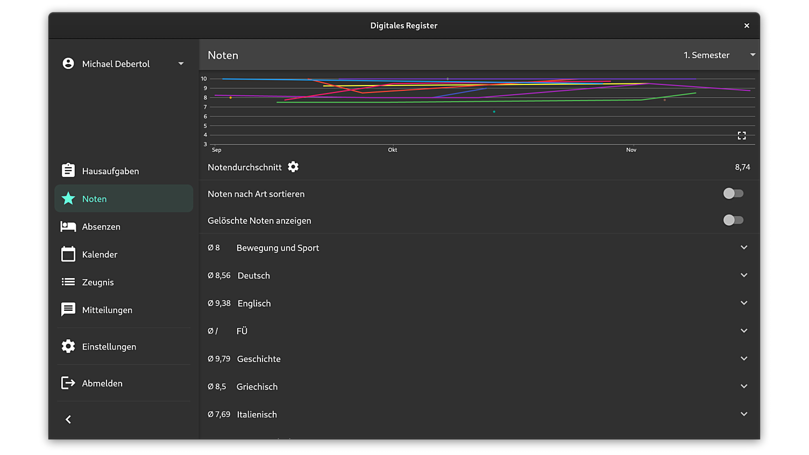This screenshot has height=455, width=809.
Task: Expand the Englisch average row
Action: [744, 303]
